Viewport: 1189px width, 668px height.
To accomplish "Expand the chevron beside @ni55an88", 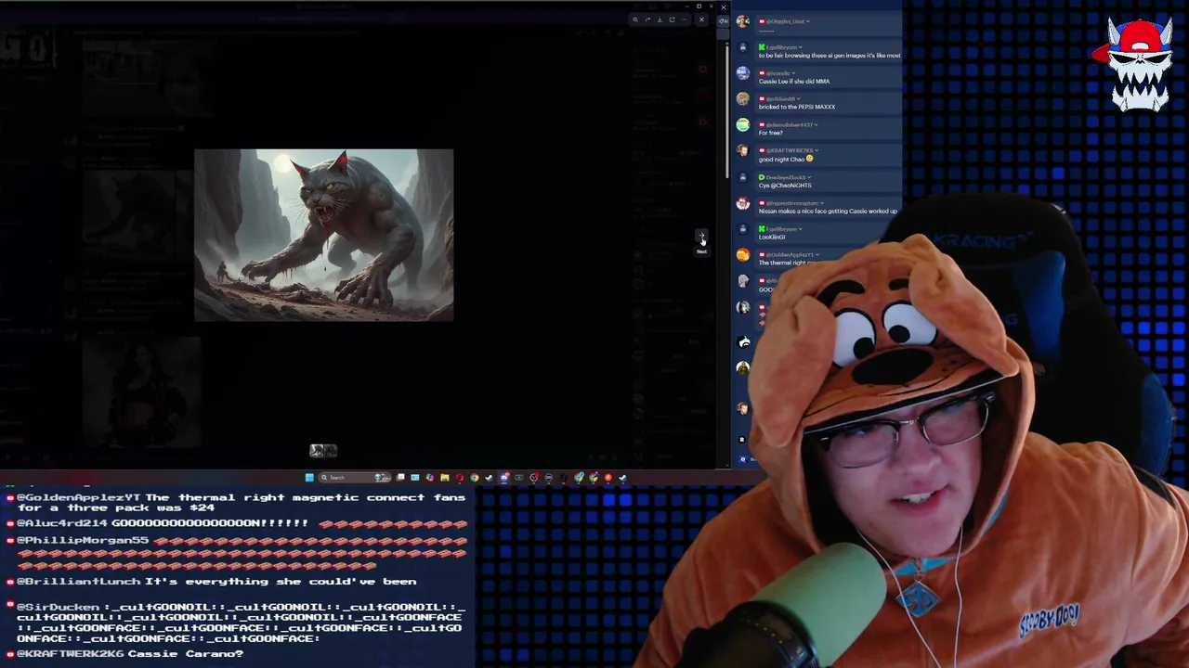I will [799, 99].
